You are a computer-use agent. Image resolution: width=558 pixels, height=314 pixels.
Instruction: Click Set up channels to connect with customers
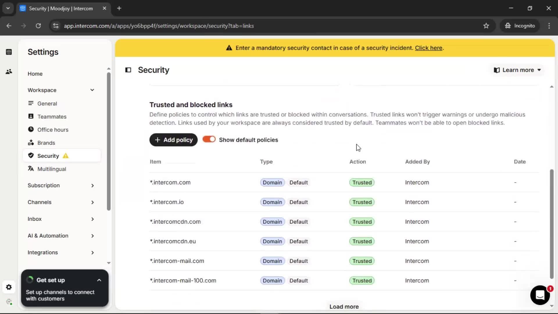(x=60, y=295)
